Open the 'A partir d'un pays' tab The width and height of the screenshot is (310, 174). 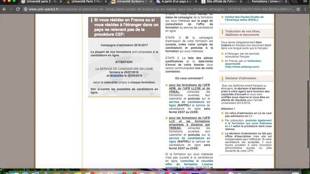[177, 1]
